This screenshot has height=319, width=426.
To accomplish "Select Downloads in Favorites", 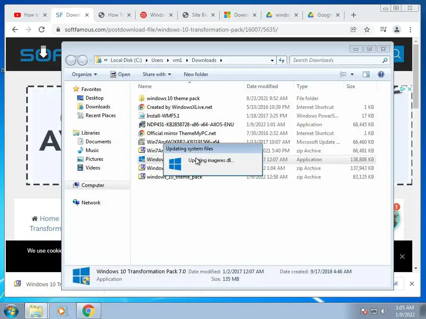I will pos(98,107).
